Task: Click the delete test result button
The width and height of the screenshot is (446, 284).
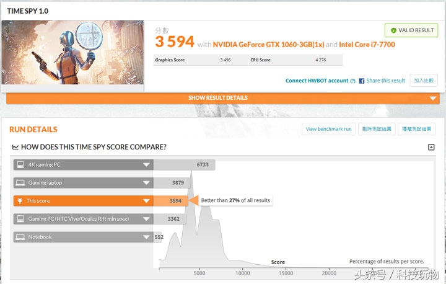Action: 377,129
